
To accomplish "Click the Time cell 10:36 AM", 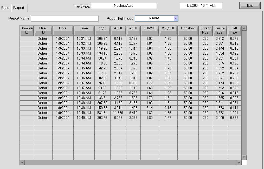I will click(84, 78).
